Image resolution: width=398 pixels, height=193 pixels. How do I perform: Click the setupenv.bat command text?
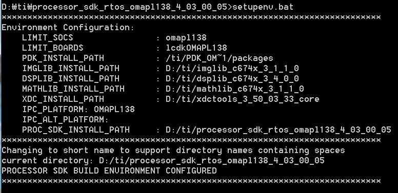263,7
